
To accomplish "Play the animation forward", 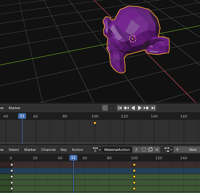I will coord(140,108).
